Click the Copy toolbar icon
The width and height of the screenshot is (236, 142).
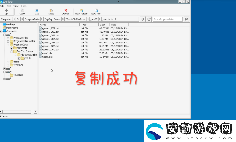tap(22, 10)
